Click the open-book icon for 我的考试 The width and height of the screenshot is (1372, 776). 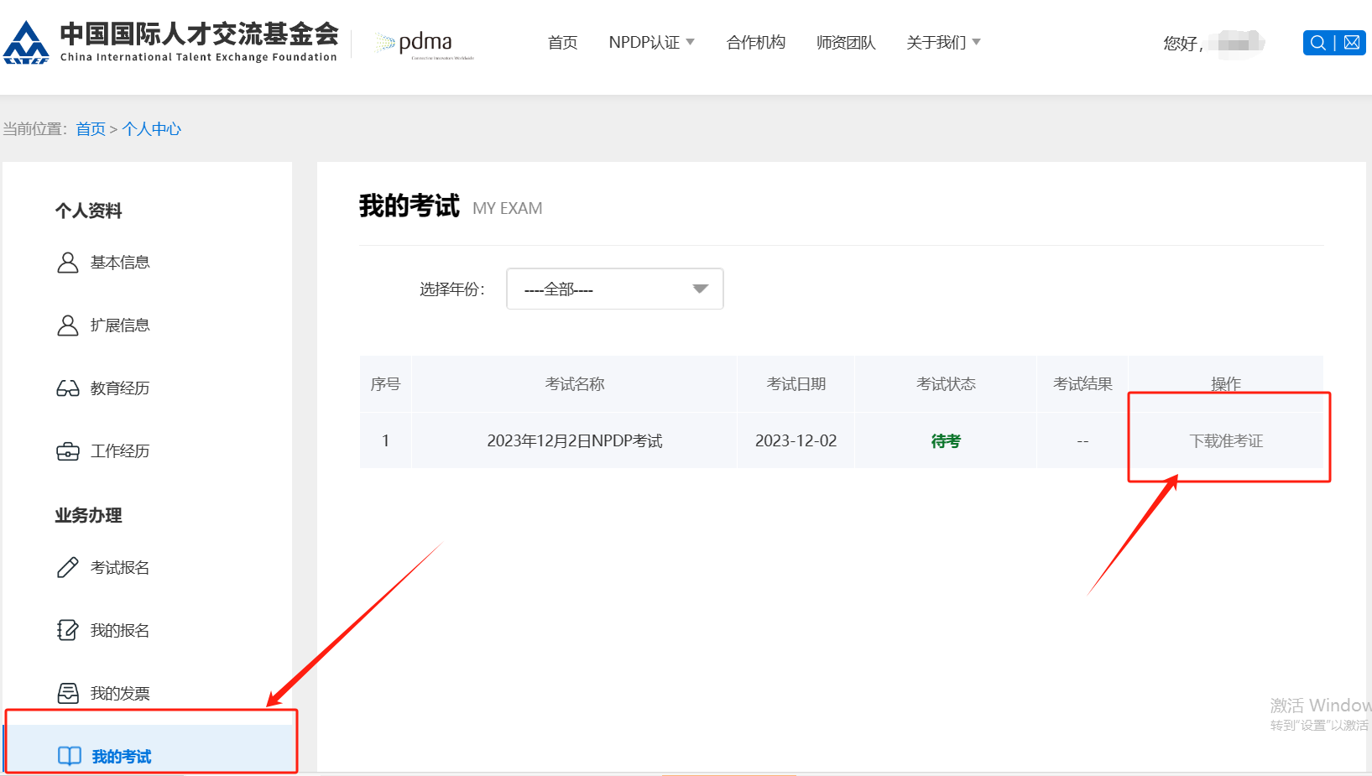70,755
